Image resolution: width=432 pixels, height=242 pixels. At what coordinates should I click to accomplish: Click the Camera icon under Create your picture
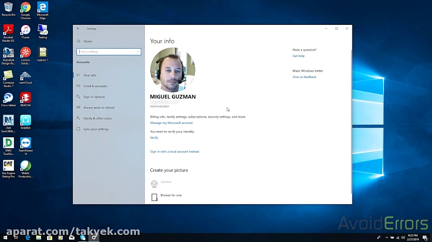coord(154,184)
